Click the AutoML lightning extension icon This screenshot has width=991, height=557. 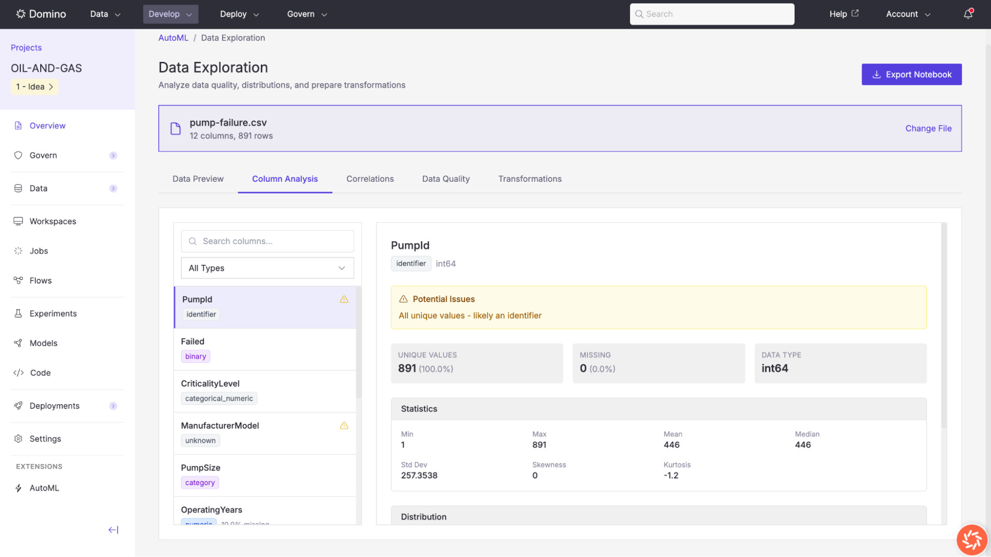coord(18,488)
